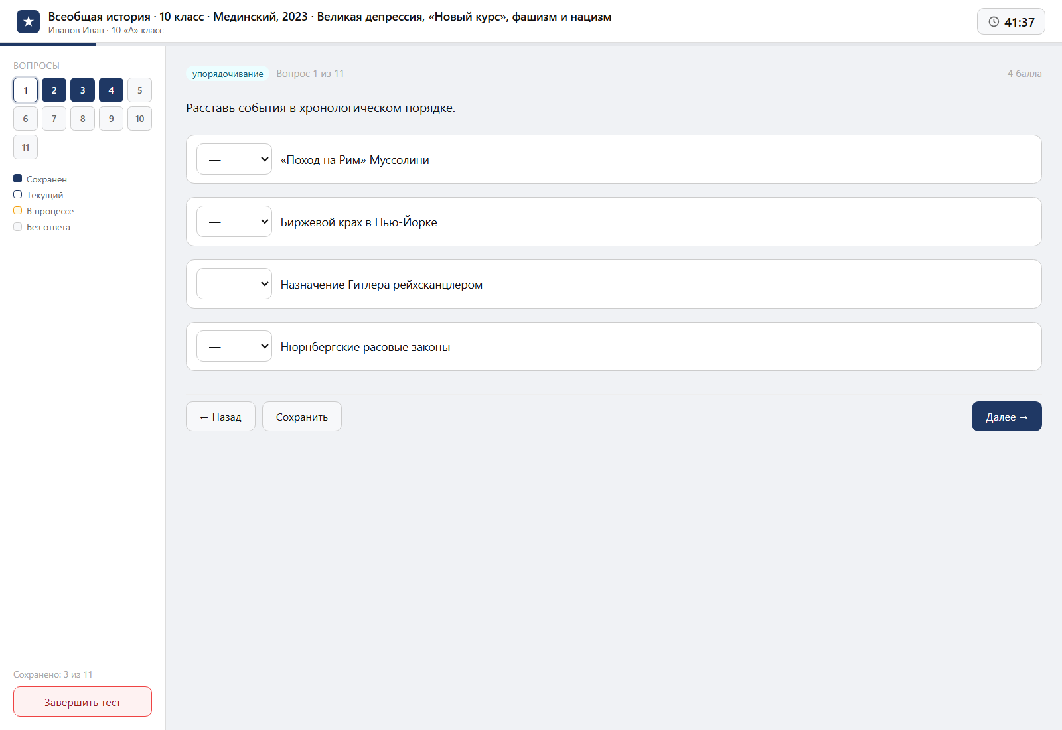Select question 7 in the navigator
Image resolution: width=1062 pixels, height=730 pixels.
click(x=54, y=119)
